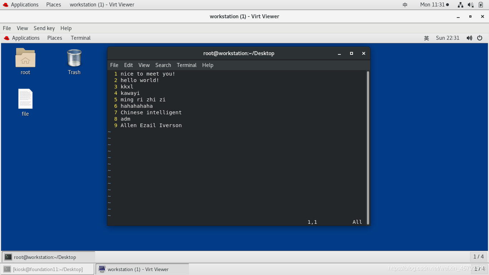
Task: Open guest Places menu
Action: coord(55,38)
